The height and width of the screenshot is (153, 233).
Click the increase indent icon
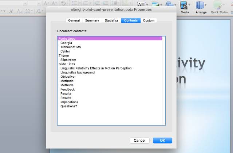[105, 3]
